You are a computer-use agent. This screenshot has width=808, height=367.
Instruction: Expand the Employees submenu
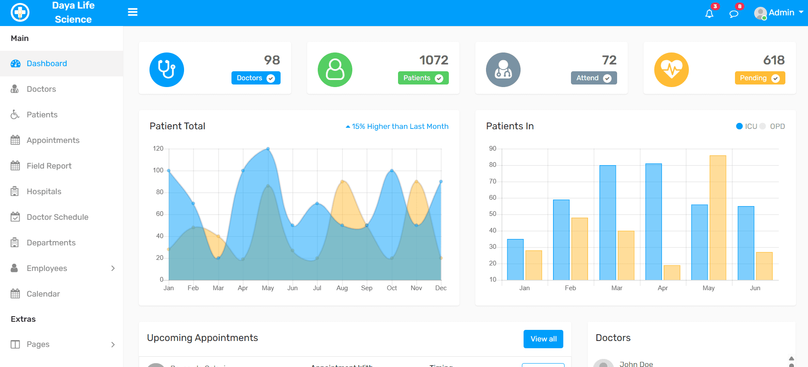pyautogui.click(x=113, y=268)
